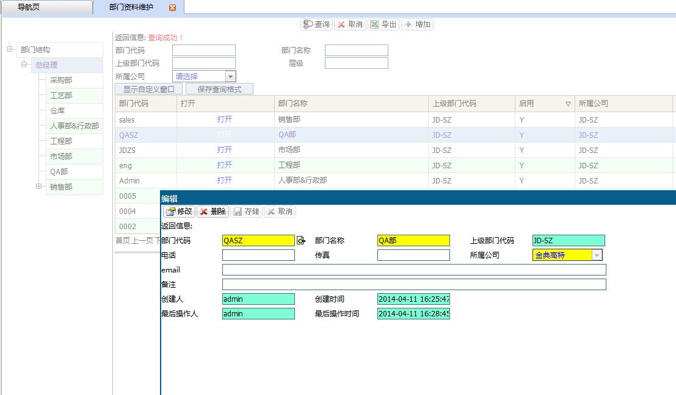The width and height of the screenshot is (676, 395).
Task: Open the 启用 column filter arrow
Action: (x=568, y=104)
